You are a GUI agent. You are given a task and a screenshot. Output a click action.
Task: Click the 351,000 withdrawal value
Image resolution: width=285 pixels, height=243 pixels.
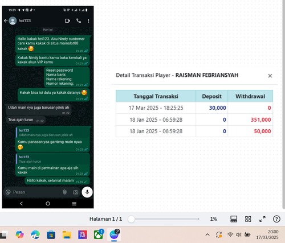point(261,120)
